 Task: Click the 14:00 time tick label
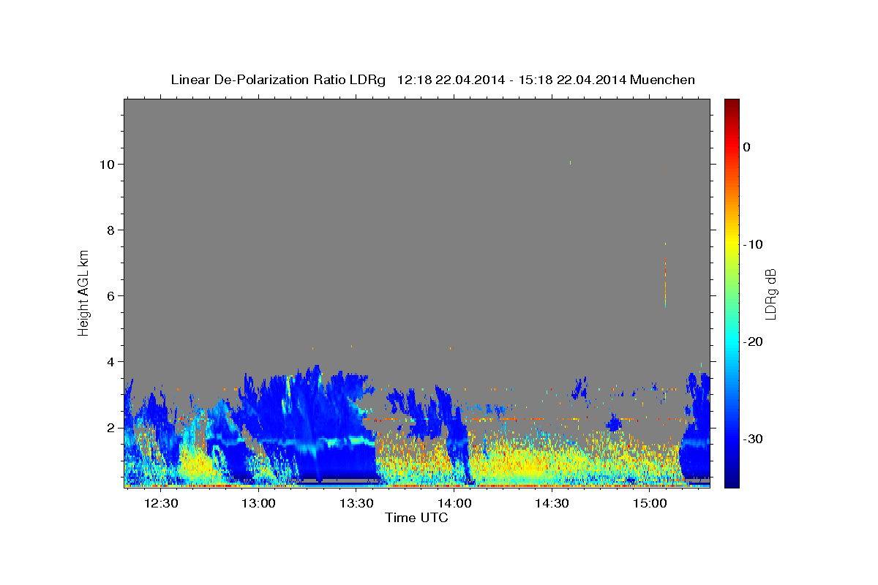[454, 503]
